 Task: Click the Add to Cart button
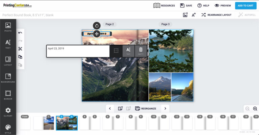click(246, 5)
